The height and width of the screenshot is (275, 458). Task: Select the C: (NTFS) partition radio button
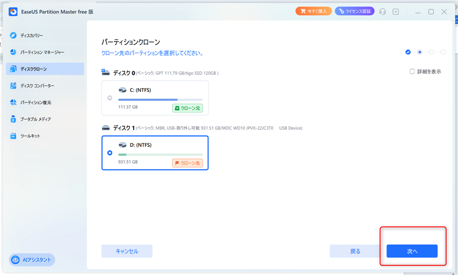(110, 98)
